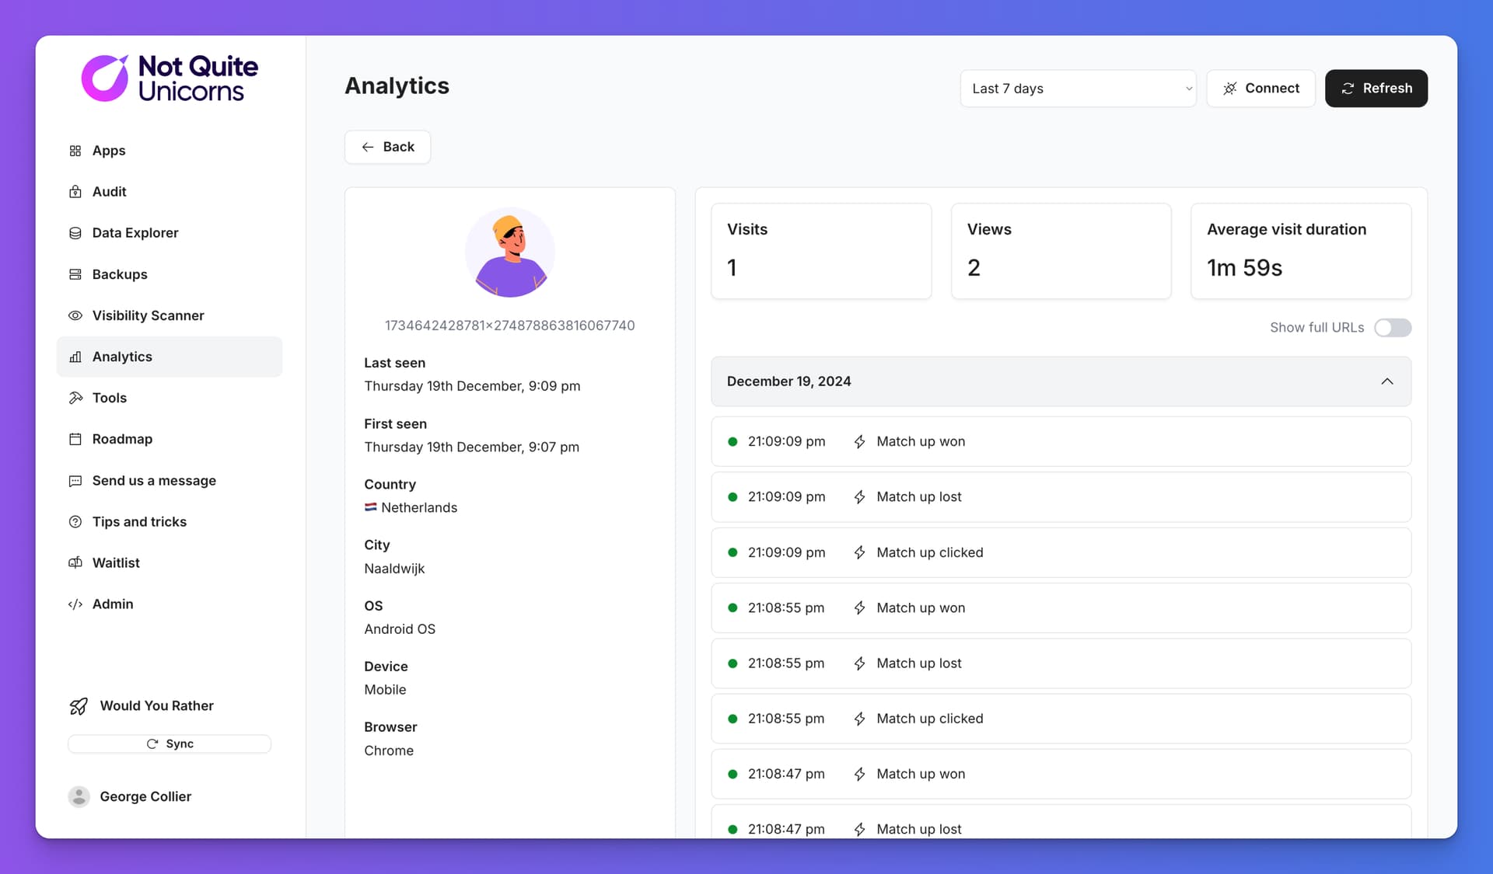Click the rocket icon beside Would You Rather

79,706
